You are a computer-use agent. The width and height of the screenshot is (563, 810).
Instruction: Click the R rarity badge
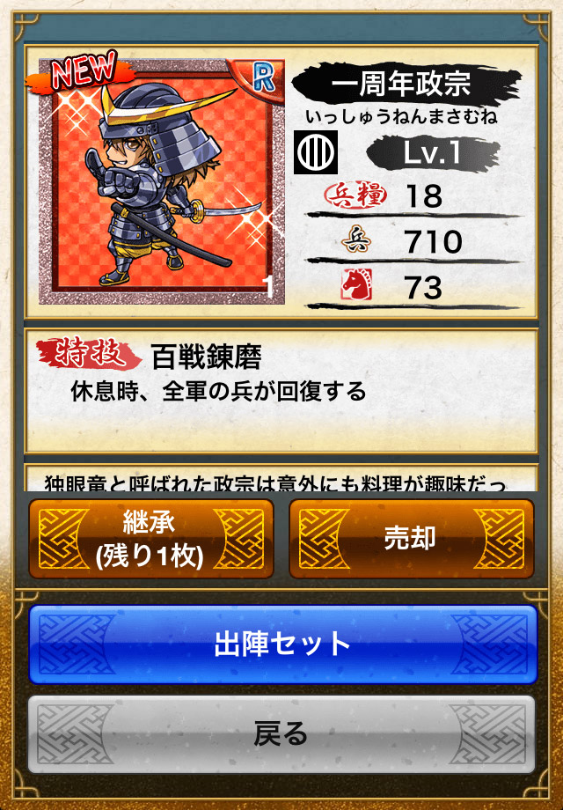[x=263, y=78]
